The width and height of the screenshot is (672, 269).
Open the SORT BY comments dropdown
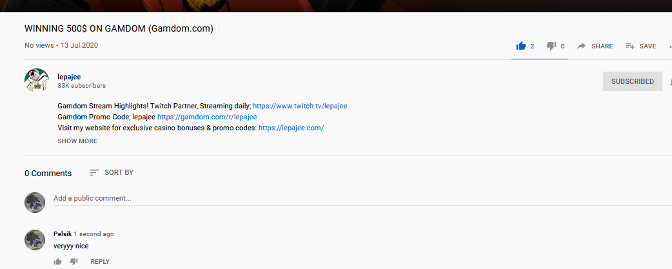click(112, 172)
